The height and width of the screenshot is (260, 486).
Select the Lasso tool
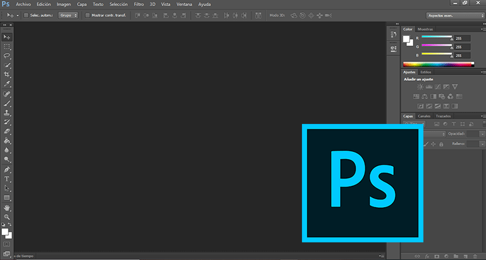(x=7, y=56)
